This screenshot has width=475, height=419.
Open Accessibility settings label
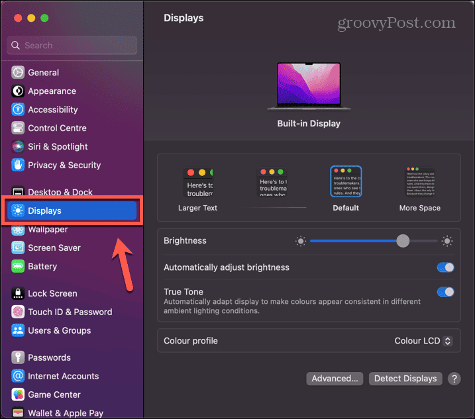(53, 109)
